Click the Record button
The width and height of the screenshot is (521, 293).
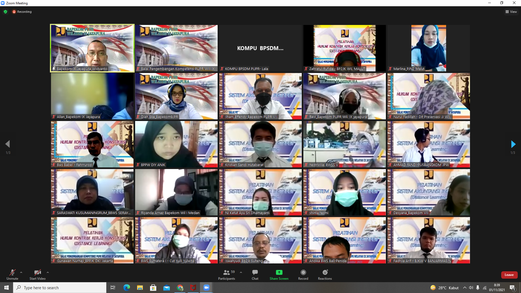pos(303,275)
